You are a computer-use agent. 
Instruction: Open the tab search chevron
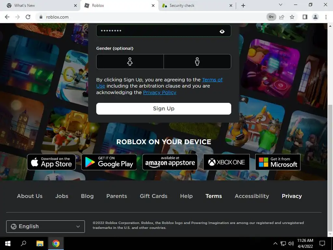click(x=281, y=5)
